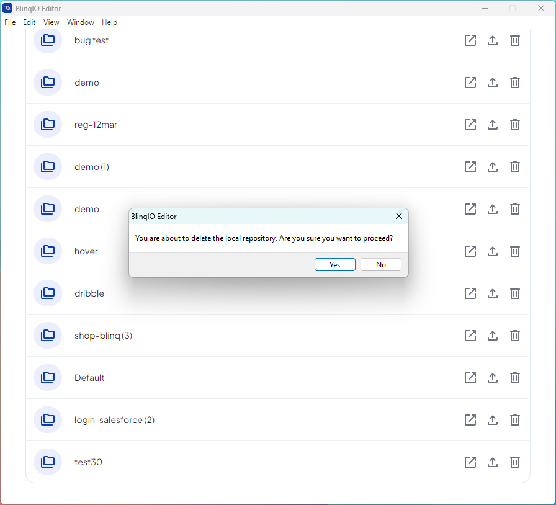The width and height of the screenshot is (556, 505).
Task: Open the Help menu
Action: [109, 22]
